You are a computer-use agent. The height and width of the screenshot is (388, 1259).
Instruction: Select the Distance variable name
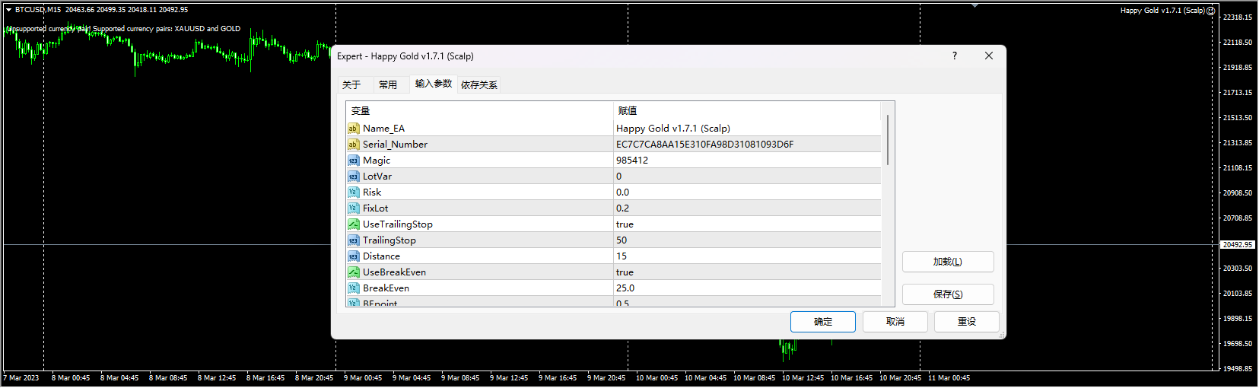[381, 256]
